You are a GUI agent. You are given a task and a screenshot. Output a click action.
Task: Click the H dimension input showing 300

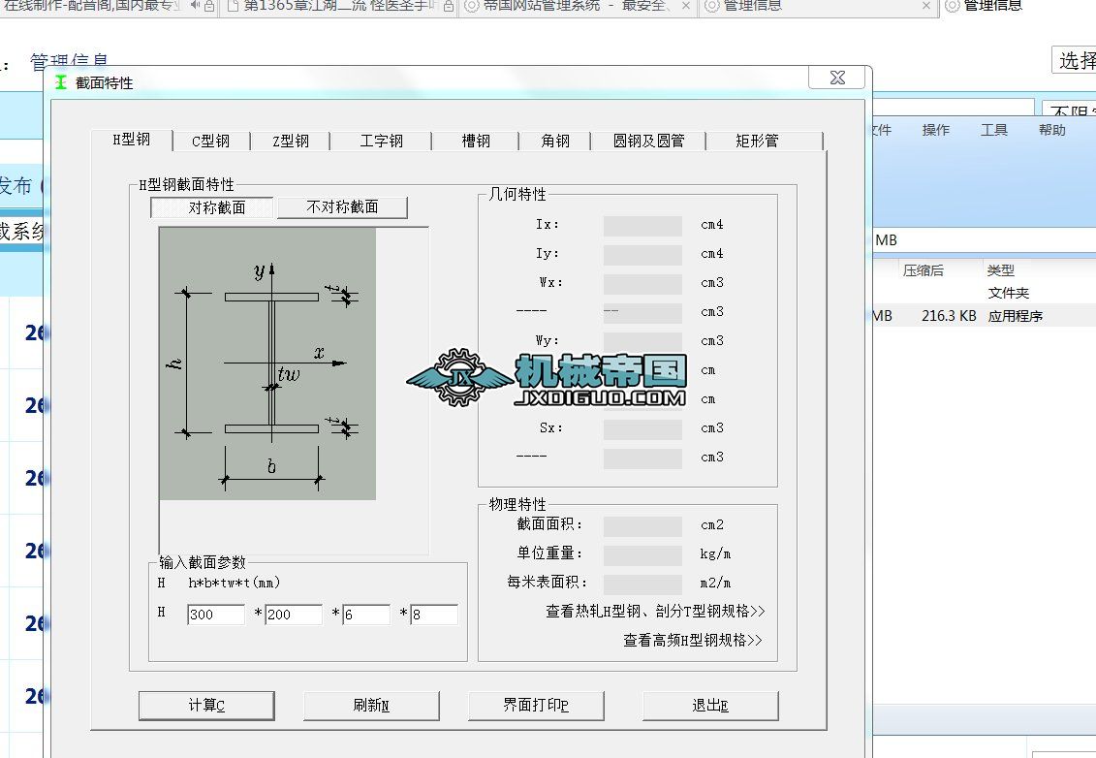click(x=215, y=614)
